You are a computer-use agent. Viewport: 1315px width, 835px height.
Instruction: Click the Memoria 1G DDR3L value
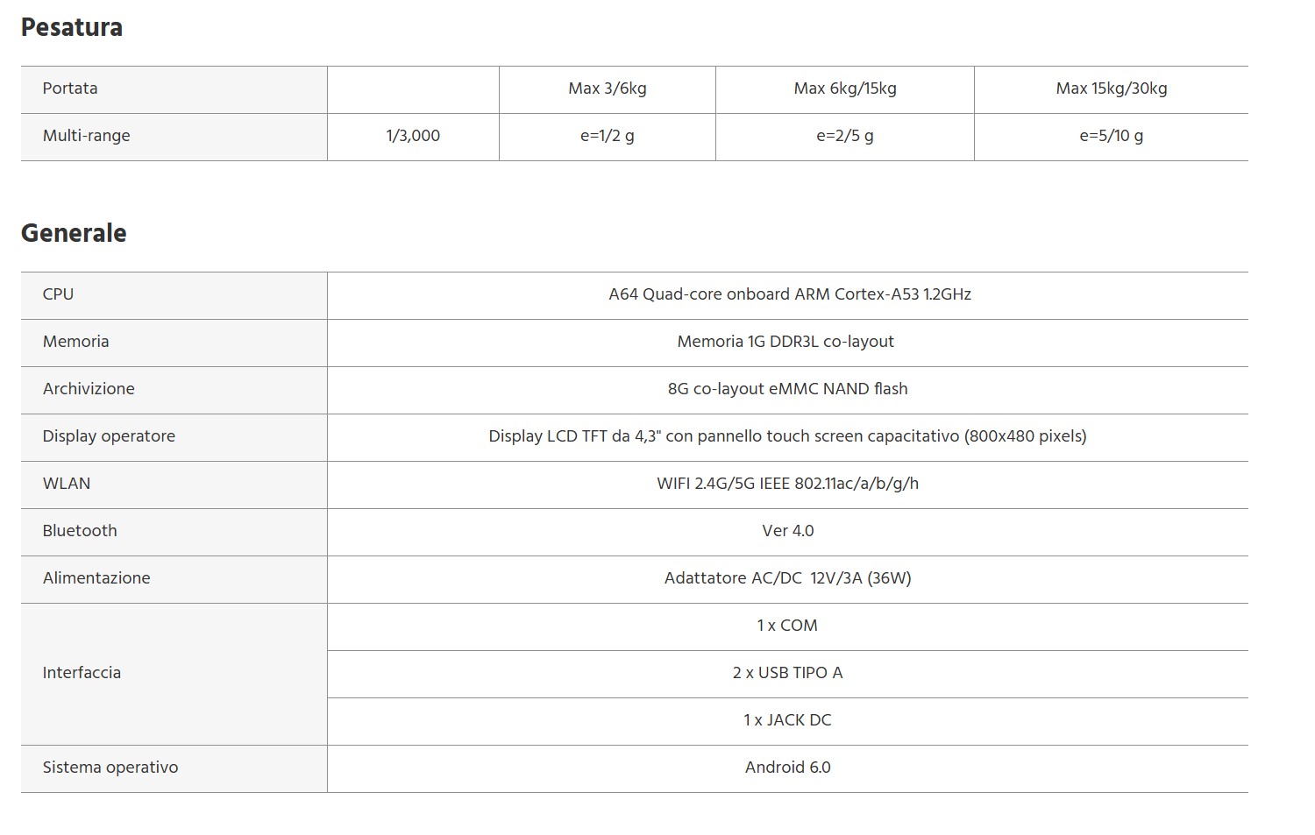pyautogui.click(x=785, y=342)
